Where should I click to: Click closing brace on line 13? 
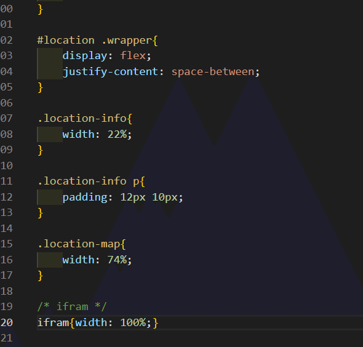click(40, 213)
